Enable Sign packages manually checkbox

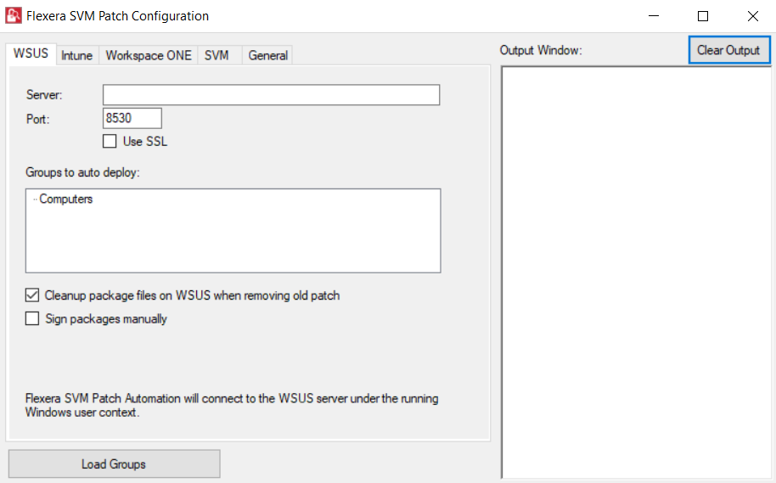32,319
